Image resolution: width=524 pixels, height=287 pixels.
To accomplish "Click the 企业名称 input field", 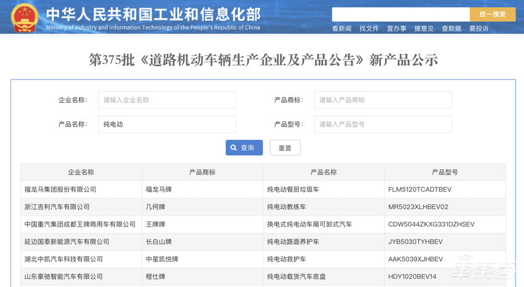I will tap(166, 100).
